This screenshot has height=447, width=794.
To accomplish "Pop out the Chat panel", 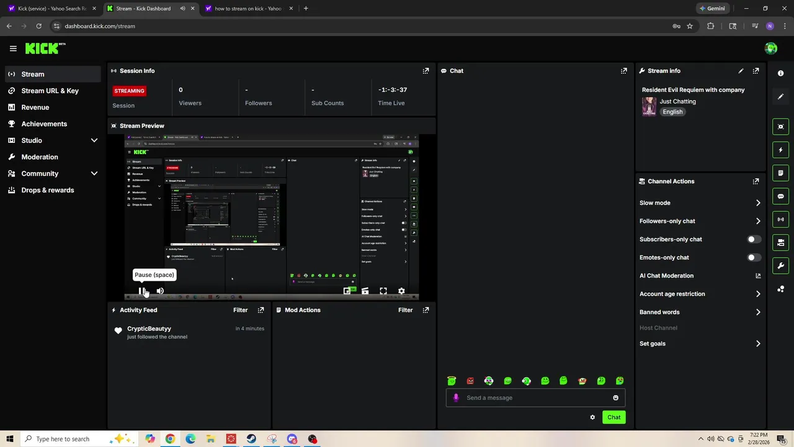I will 624,71.
